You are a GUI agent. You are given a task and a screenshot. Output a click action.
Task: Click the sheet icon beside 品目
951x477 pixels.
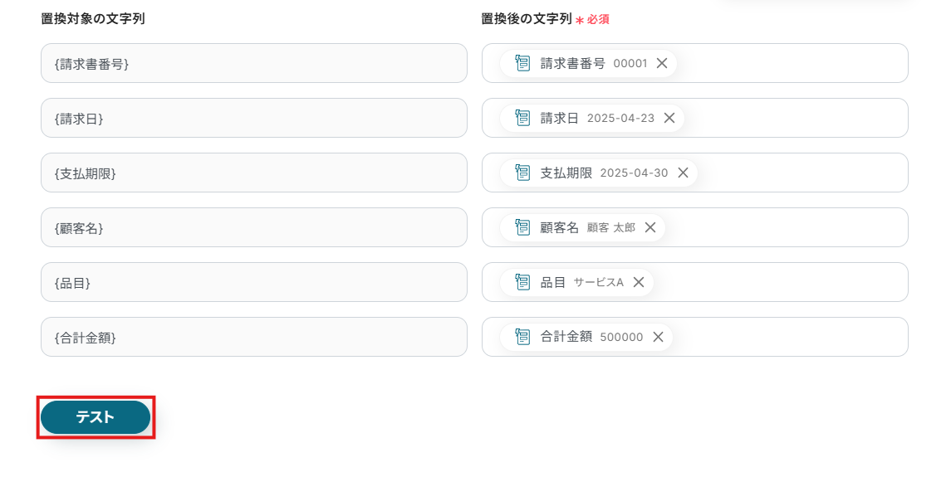(522, 282)
